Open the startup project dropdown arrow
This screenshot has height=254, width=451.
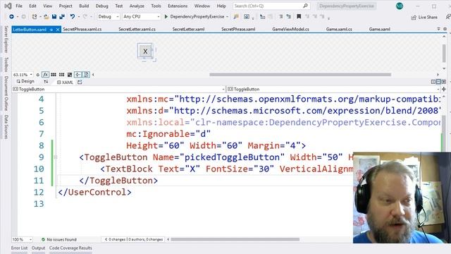[x=227, y=17]
